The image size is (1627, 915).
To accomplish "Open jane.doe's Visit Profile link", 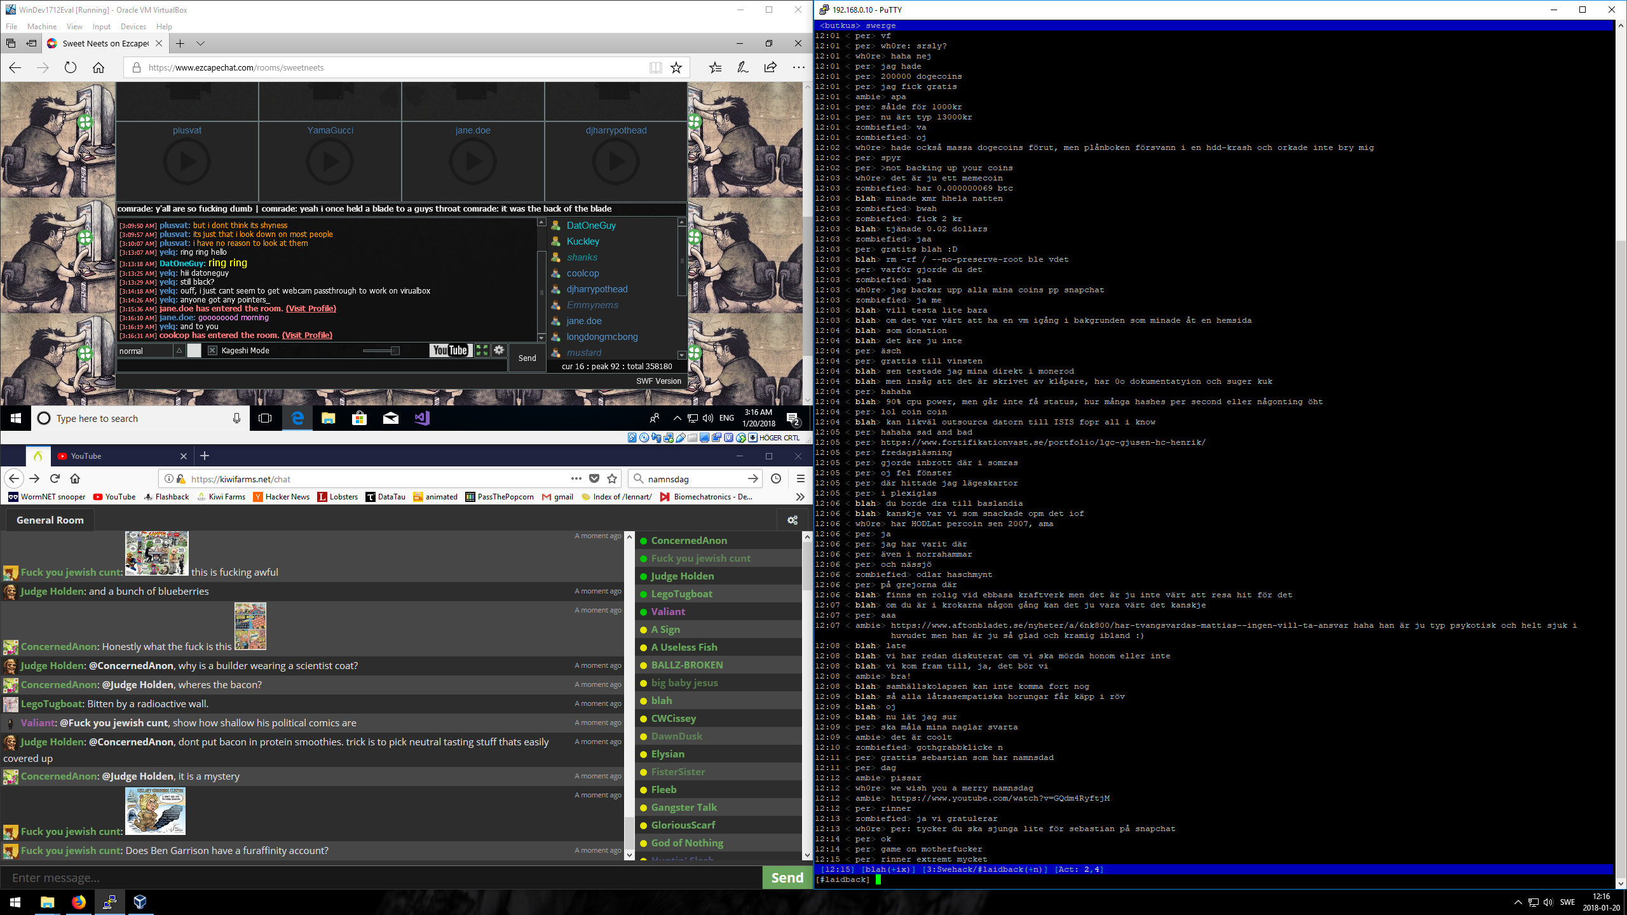I will click(x=311, y=309).
